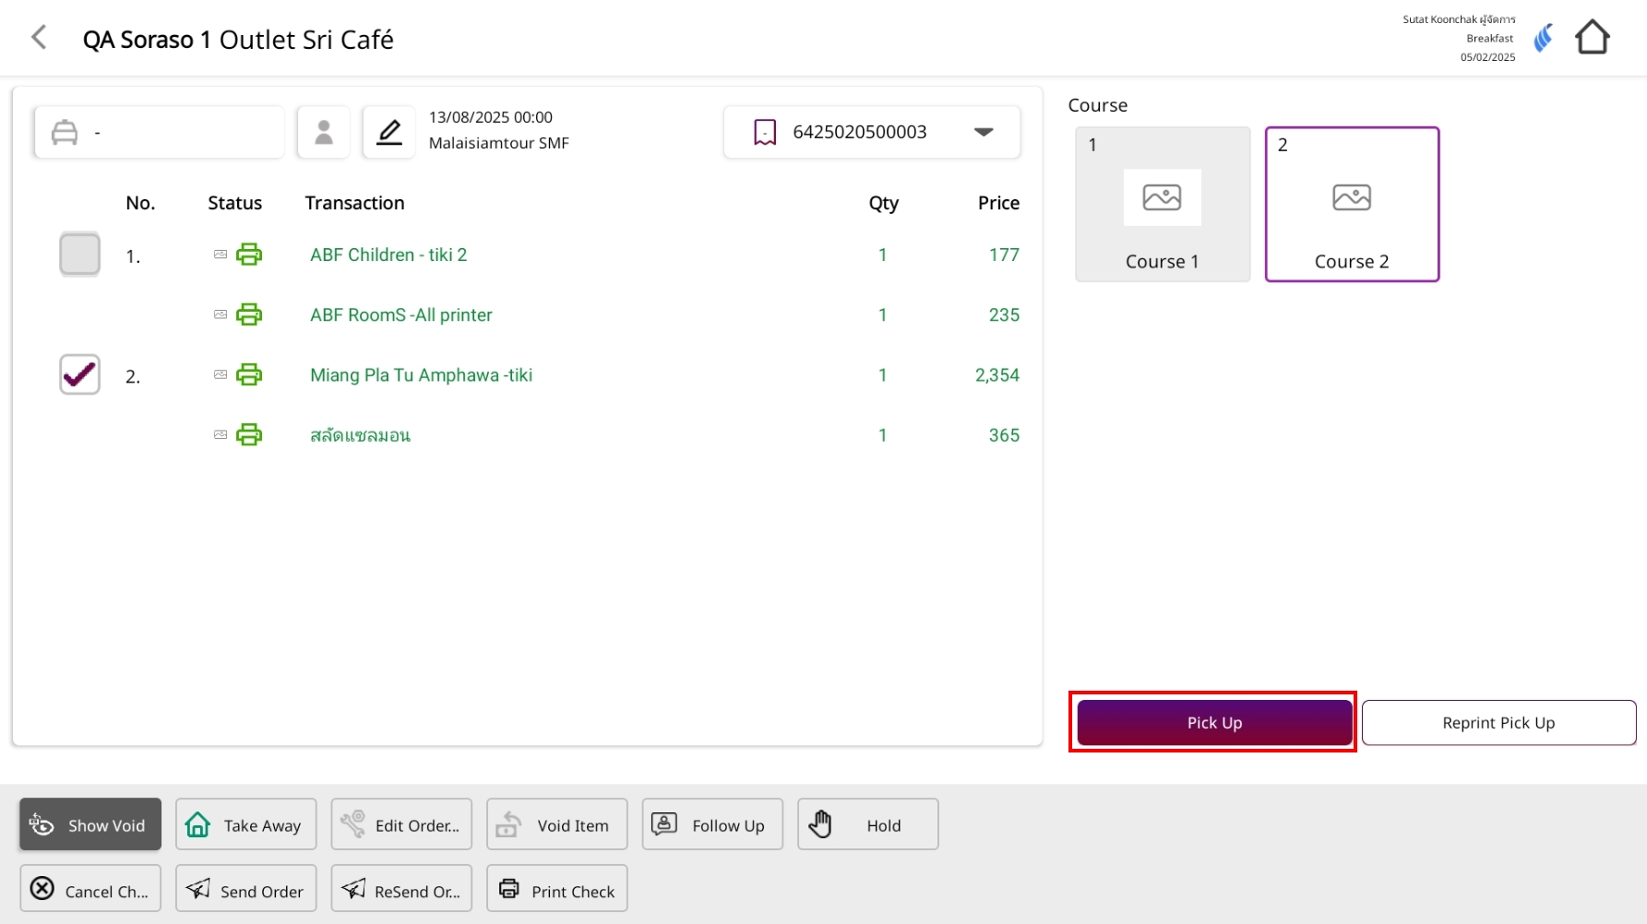The width and height of the screenshot is (1647, 924).
Task: Click the blue flame logo icon
Action: coord(1543,38)
